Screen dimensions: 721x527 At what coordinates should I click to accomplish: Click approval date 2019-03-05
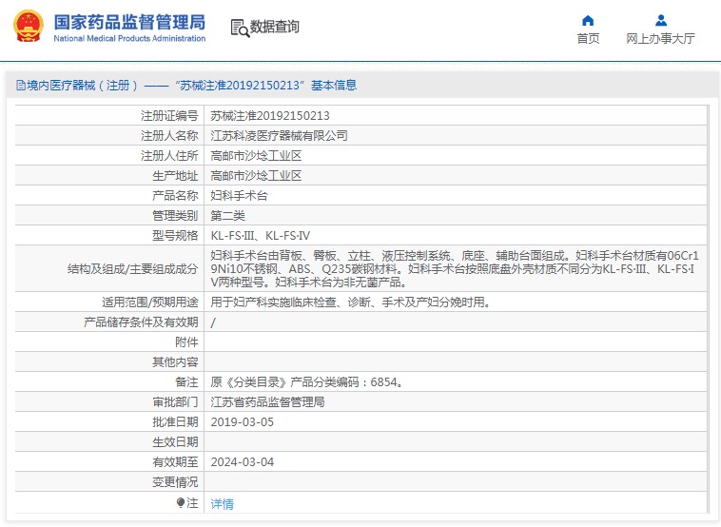click(x=243, y=422)
